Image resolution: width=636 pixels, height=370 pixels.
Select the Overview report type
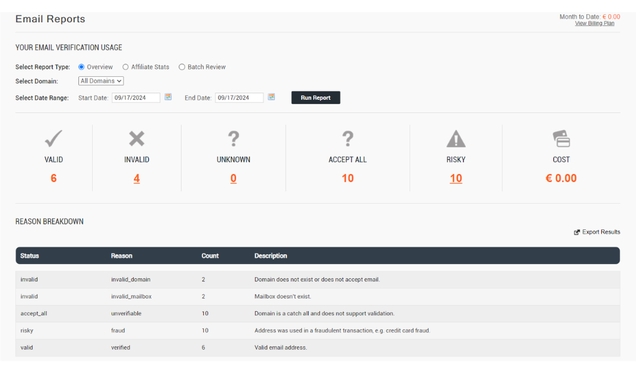pyautogui.click(x=81, y=67)
